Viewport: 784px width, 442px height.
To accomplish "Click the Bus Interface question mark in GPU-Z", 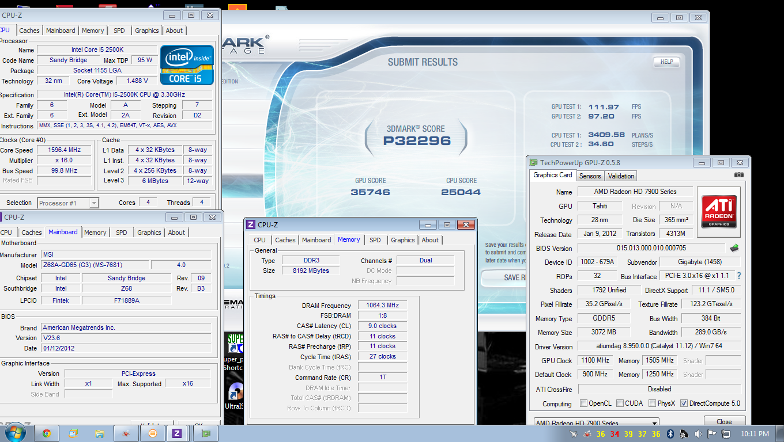I will 739,276.
